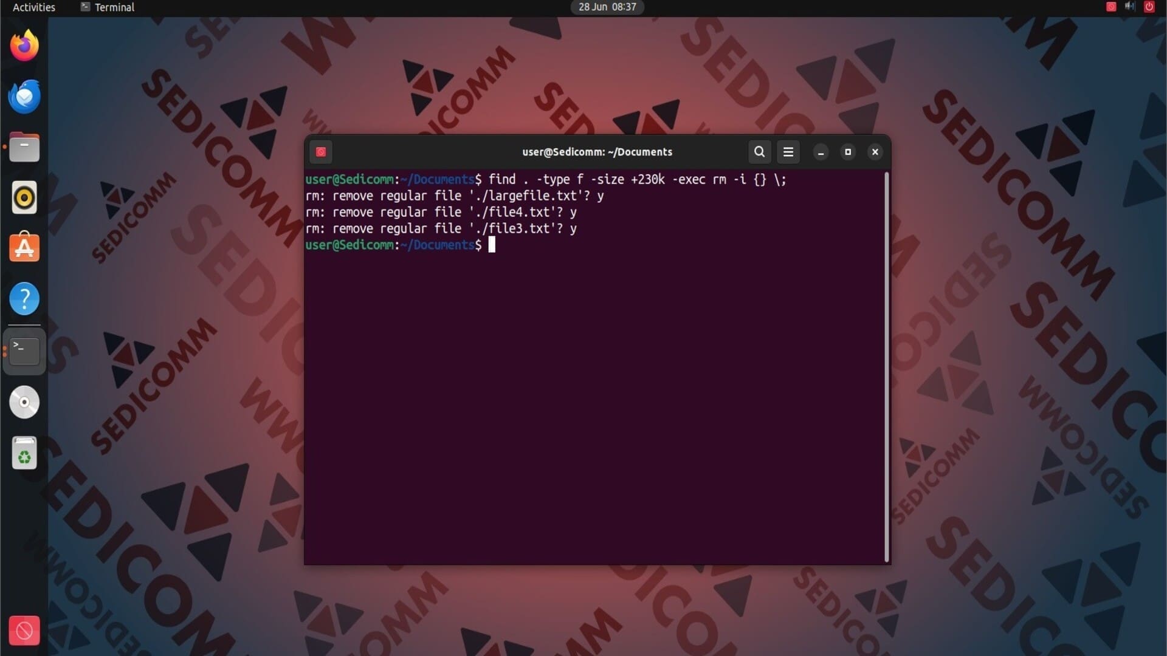Open the power menu in top bar
The width and height of the screenshot is (1167, 656).
coord(1149,7)
